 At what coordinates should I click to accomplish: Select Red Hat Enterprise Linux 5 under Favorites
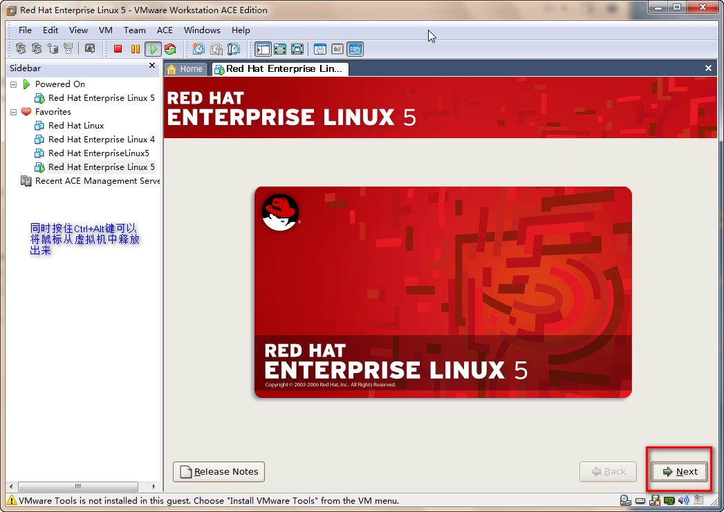[x=95, y=167]
